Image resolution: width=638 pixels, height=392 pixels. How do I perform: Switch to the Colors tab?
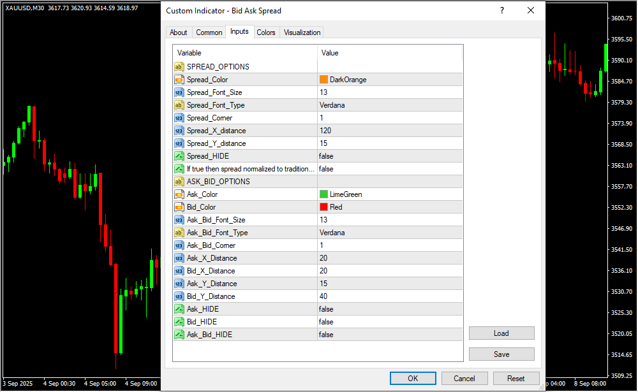point(266,33)
